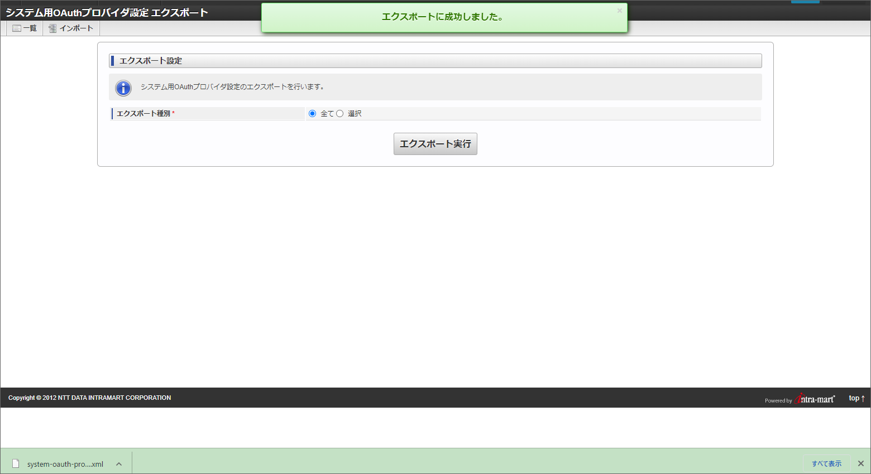Select the 全て radio option
871x474 pixels.
coord(312,114)
